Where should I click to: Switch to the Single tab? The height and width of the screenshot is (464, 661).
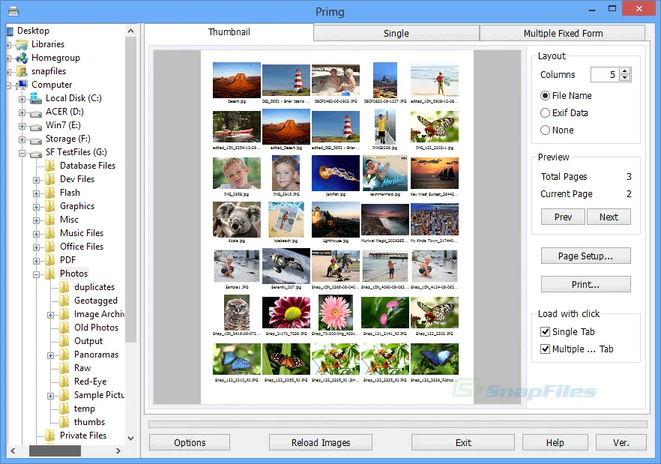coord(396,33)
